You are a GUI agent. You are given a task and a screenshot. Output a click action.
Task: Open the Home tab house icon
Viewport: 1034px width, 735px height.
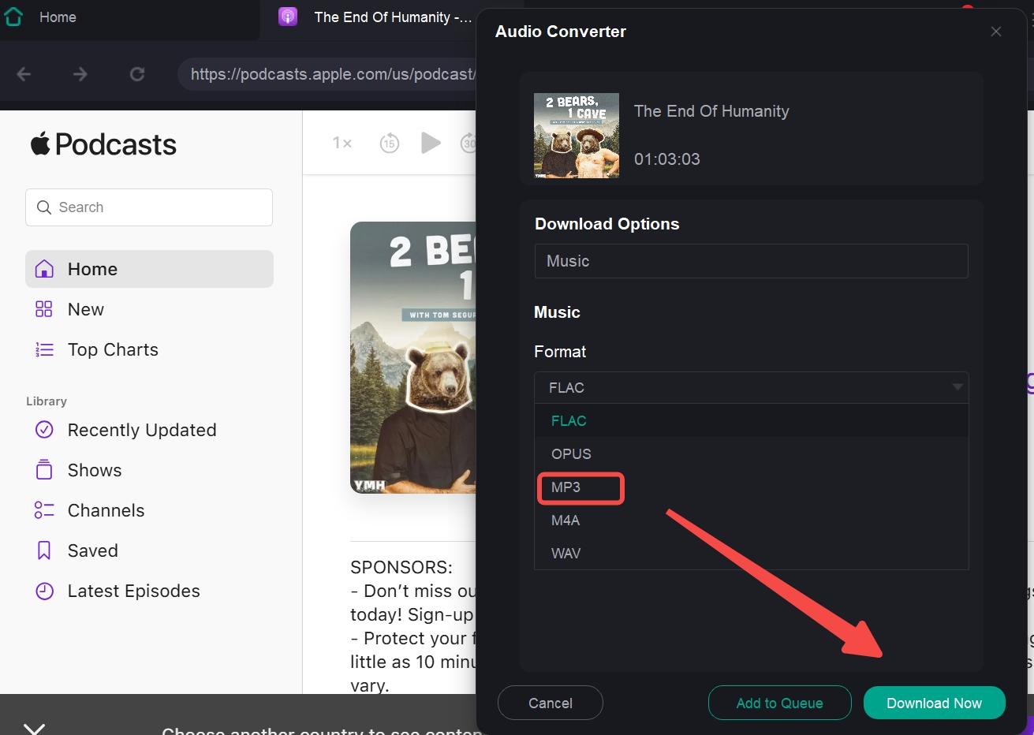pos(13,17)
